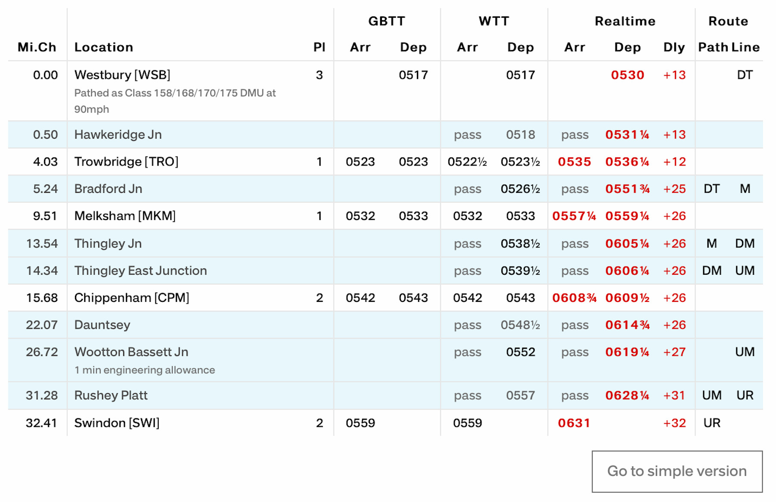776x502 pixels.
Task: Open the Chippenham [CPM] station link
Action: point(131,298)
